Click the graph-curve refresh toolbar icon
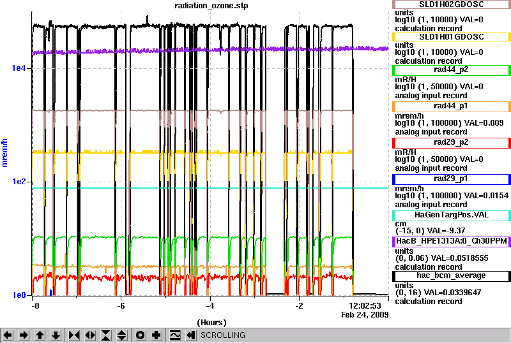The image size is (511, 343). (175, 335)
